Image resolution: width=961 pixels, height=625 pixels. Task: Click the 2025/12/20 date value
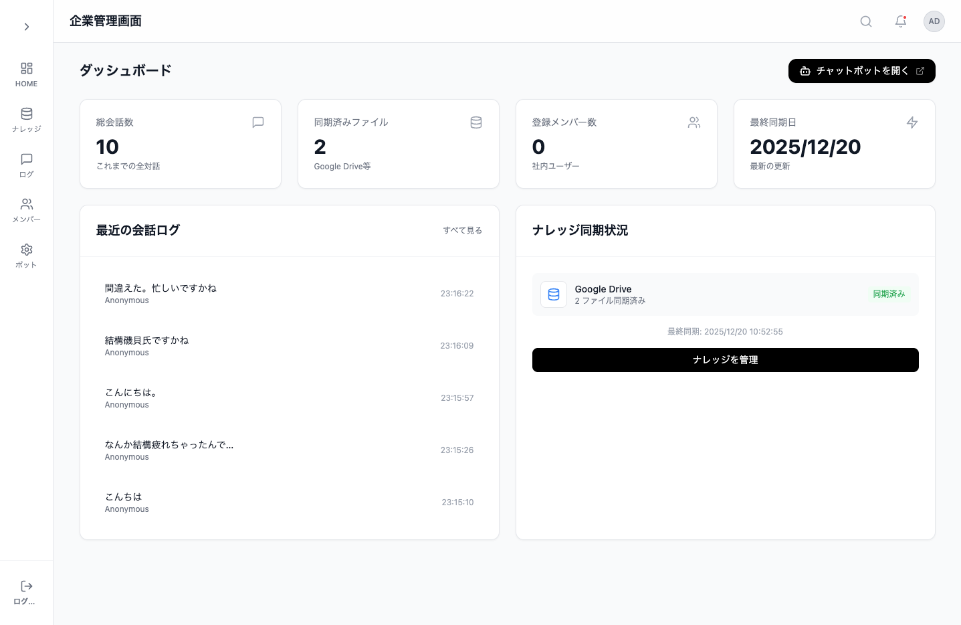tap(805, 147)
